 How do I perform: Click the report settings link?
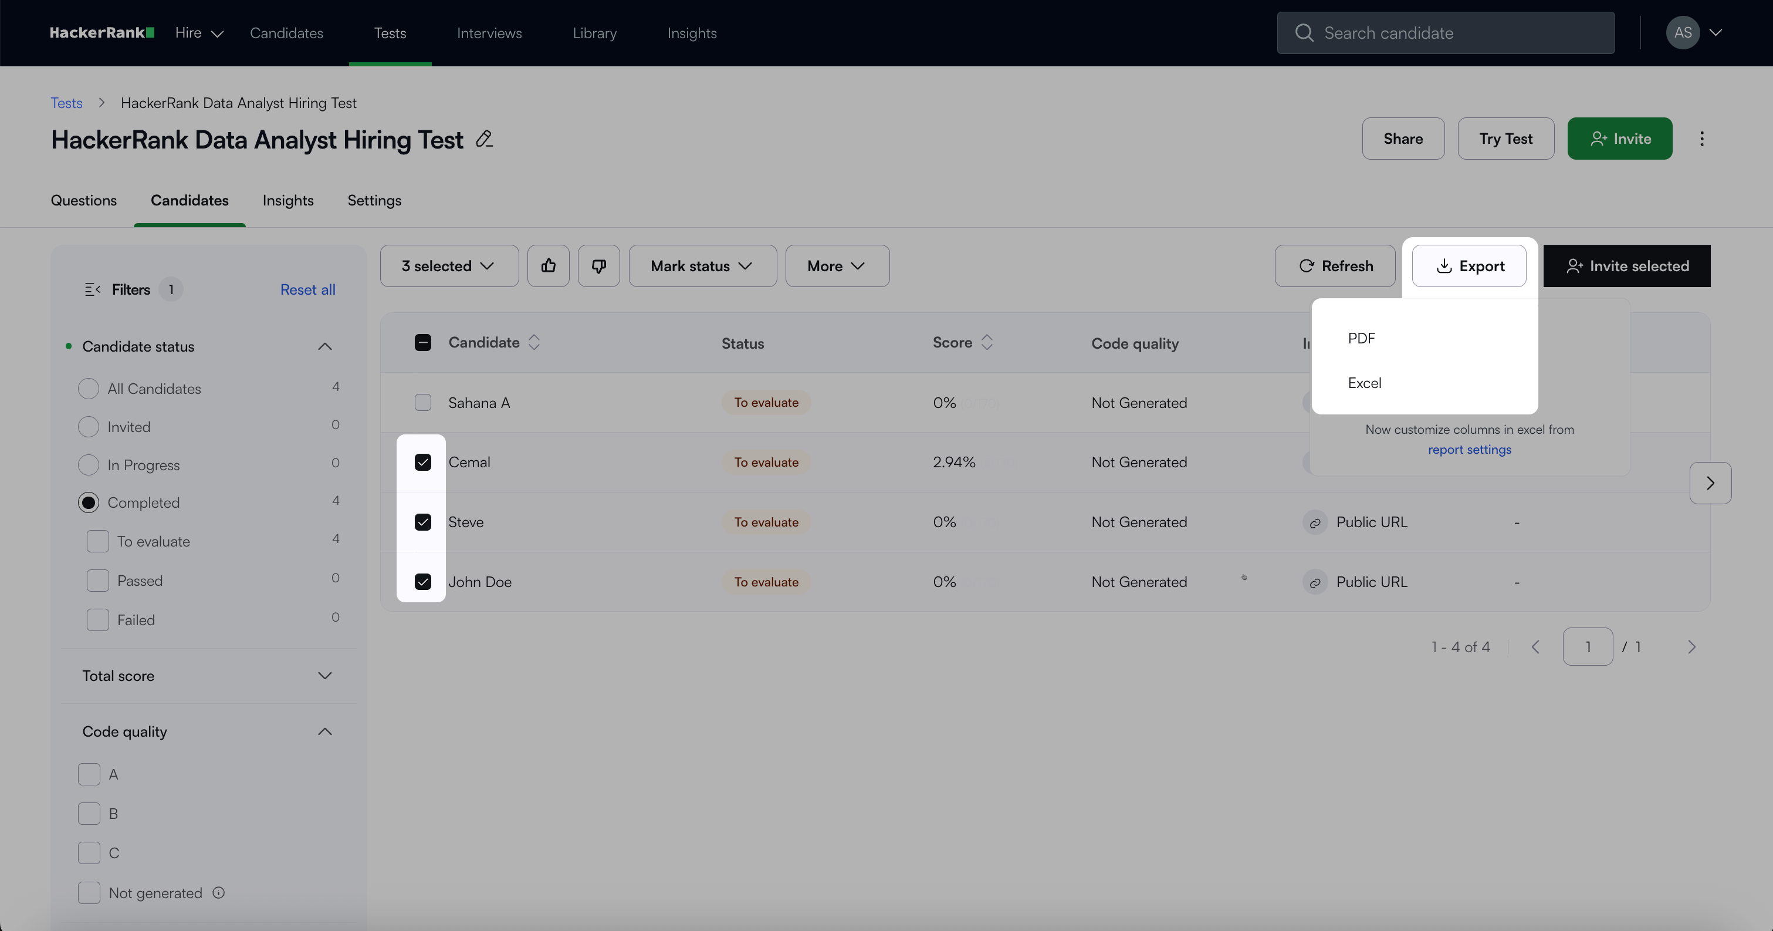pyautogui.click(x=1469, y=449)
